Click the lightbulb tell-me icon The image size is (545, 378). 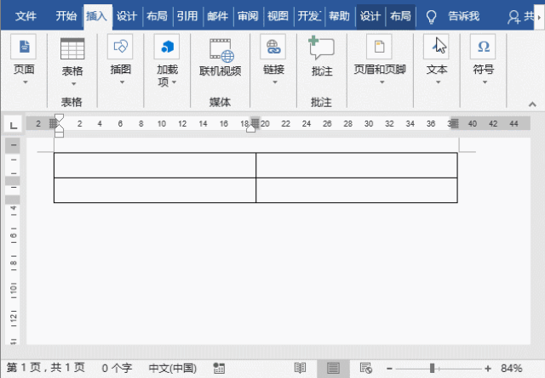click(432, 17)
